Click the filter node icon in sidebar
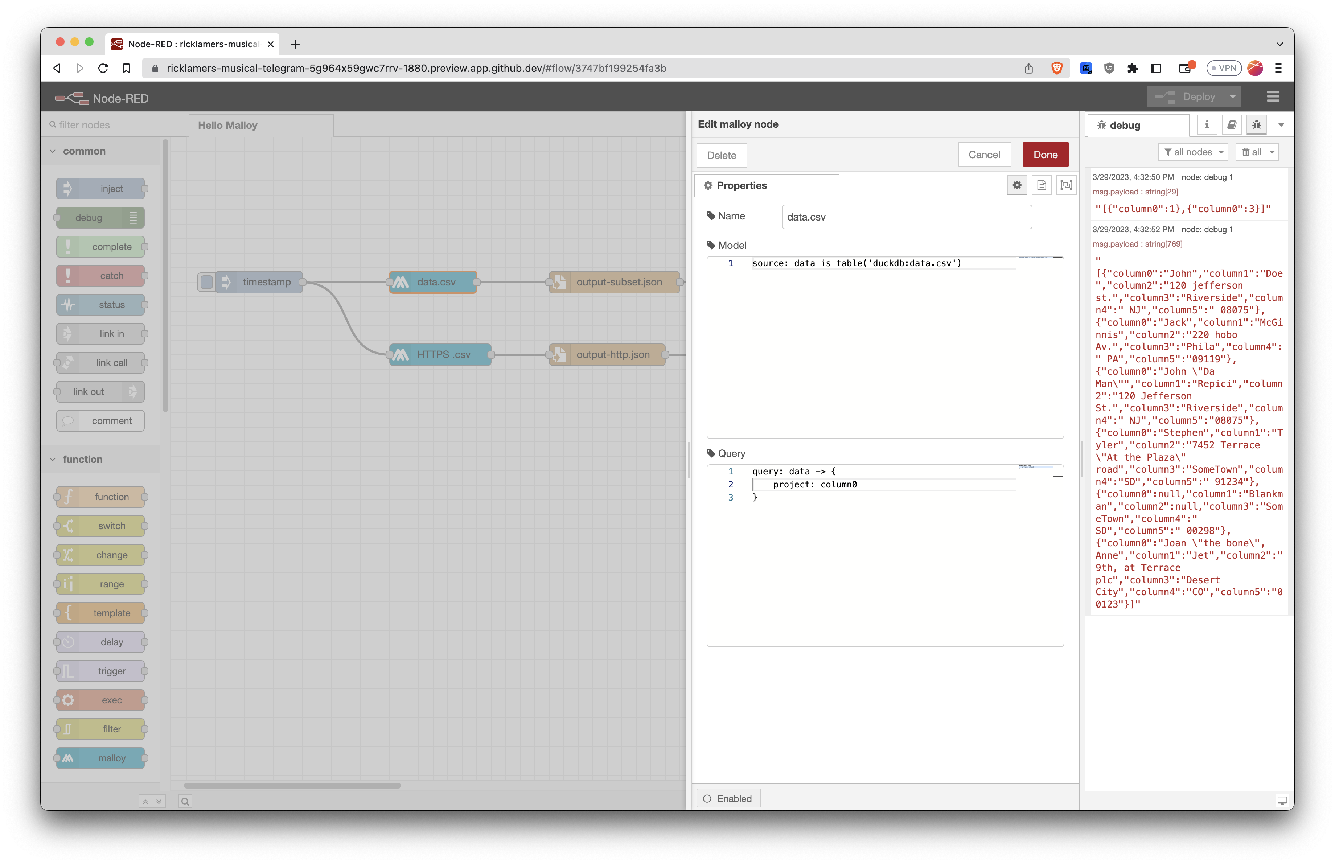Image resolution: width=1335 pixels, height=864 pixels. [68, 729]
